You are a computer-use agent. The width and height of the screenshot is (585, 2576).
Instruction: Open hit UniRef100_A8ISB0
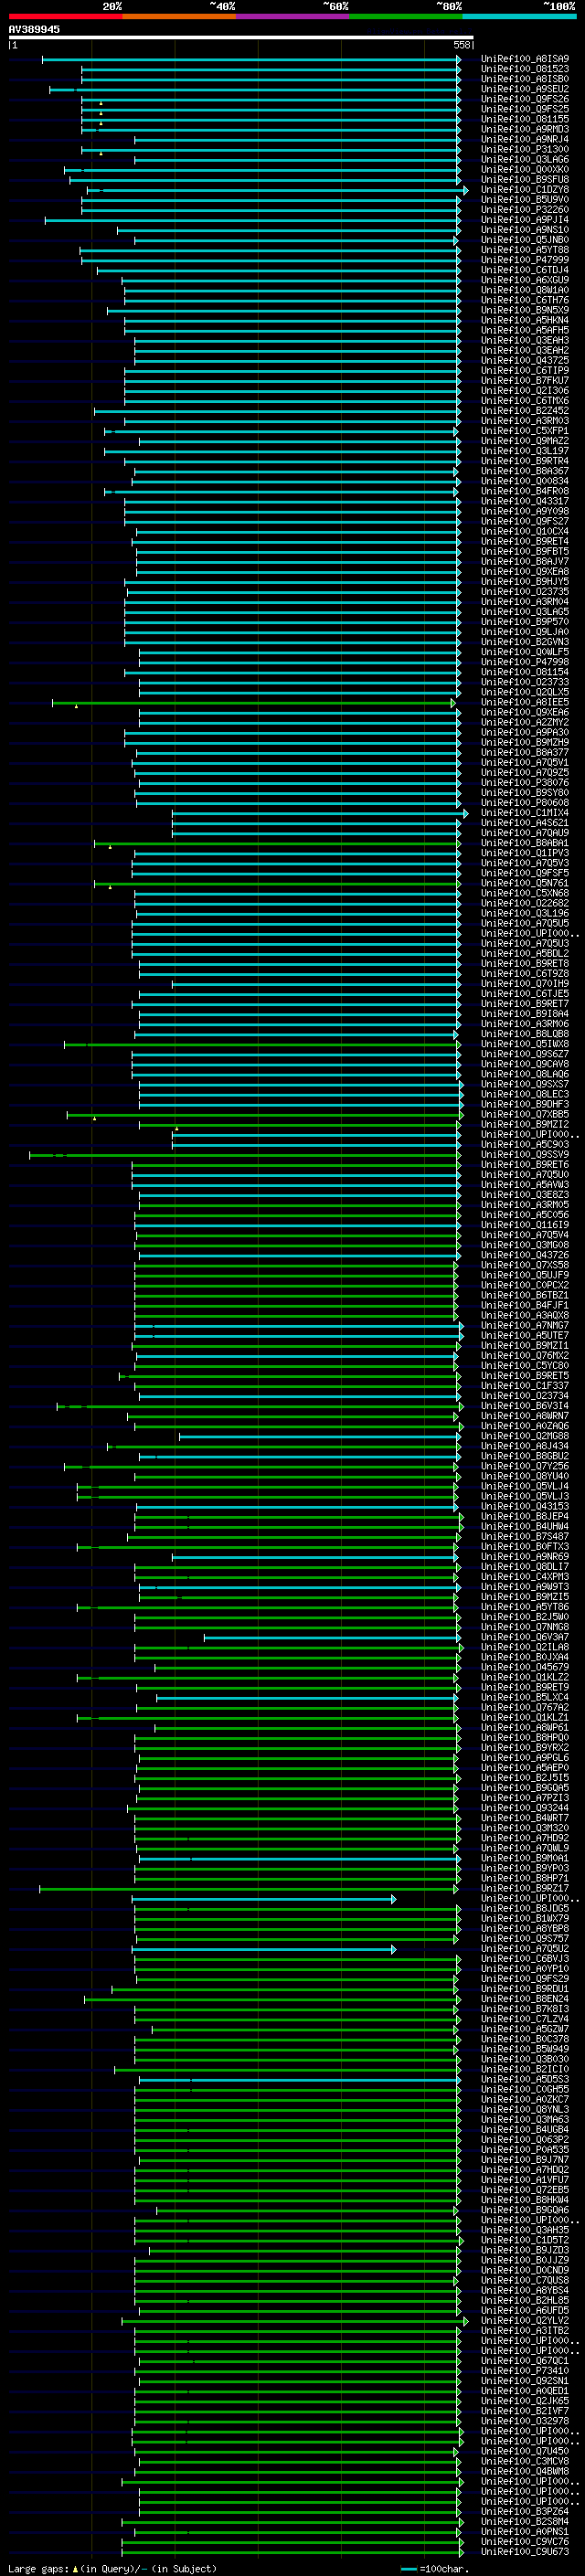point(525,79)
